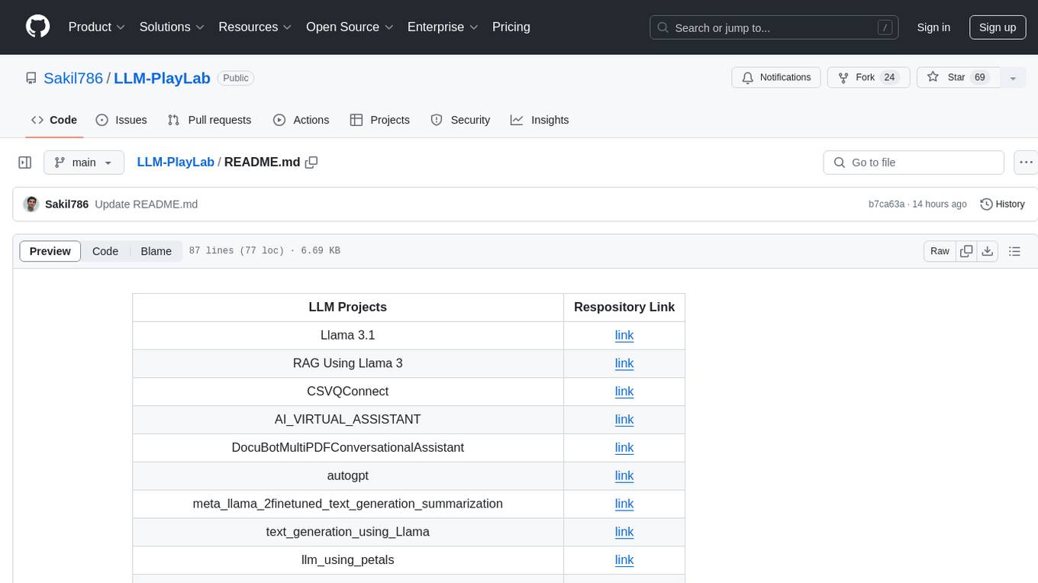This screenshot has height=583, width=1038.
Task: Switch to the Issues tab
Action: 121,120
